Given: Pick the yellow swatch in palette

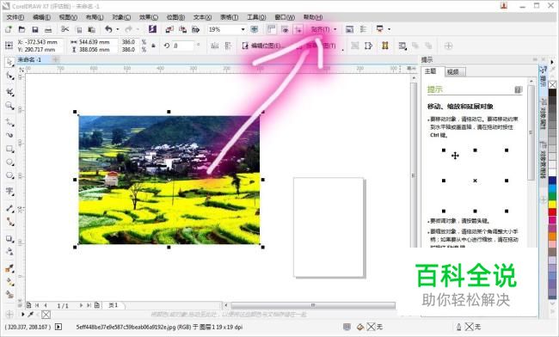Looking at the screenshot, I should coord(552,204).
